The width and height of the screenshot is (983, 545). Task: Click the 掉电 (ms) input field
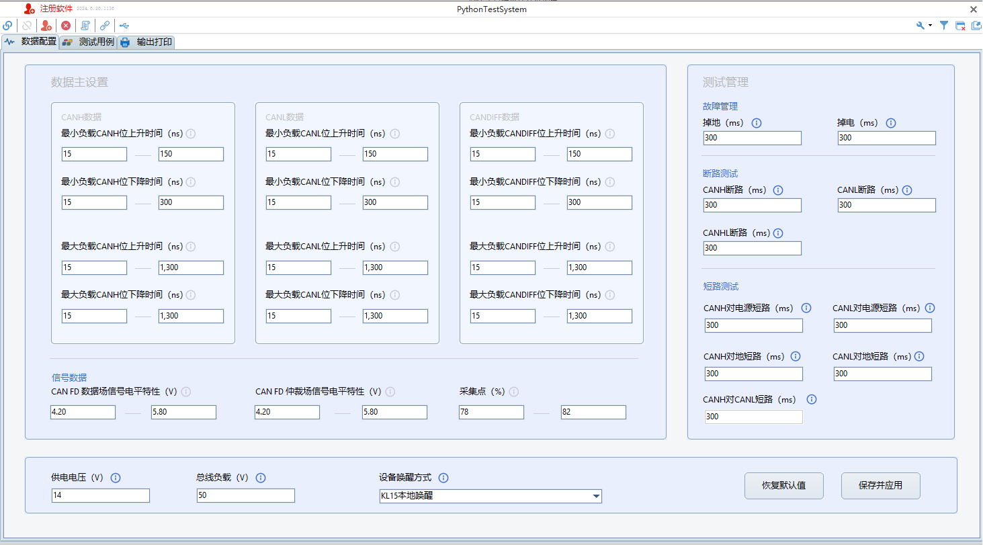887,138
